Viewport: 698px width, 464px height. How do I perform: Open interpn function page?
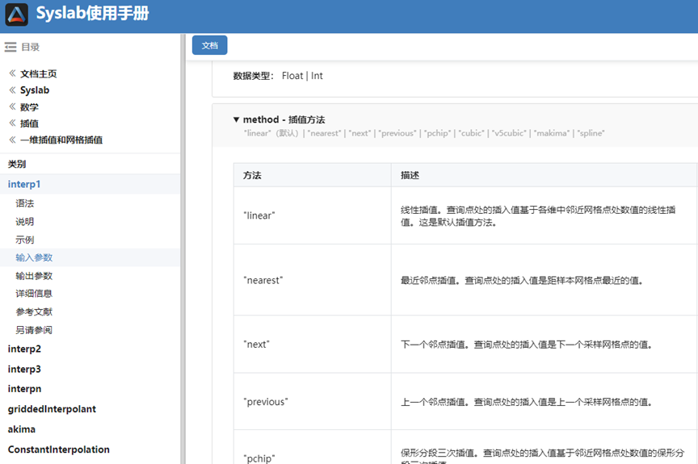(x=24, y=389)
